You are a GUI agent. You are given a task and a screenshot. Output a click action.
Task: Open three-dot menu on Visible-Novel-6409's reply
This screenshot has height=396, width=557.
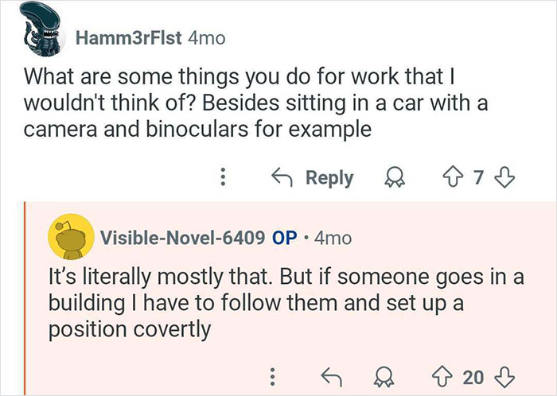click(273, 375)
